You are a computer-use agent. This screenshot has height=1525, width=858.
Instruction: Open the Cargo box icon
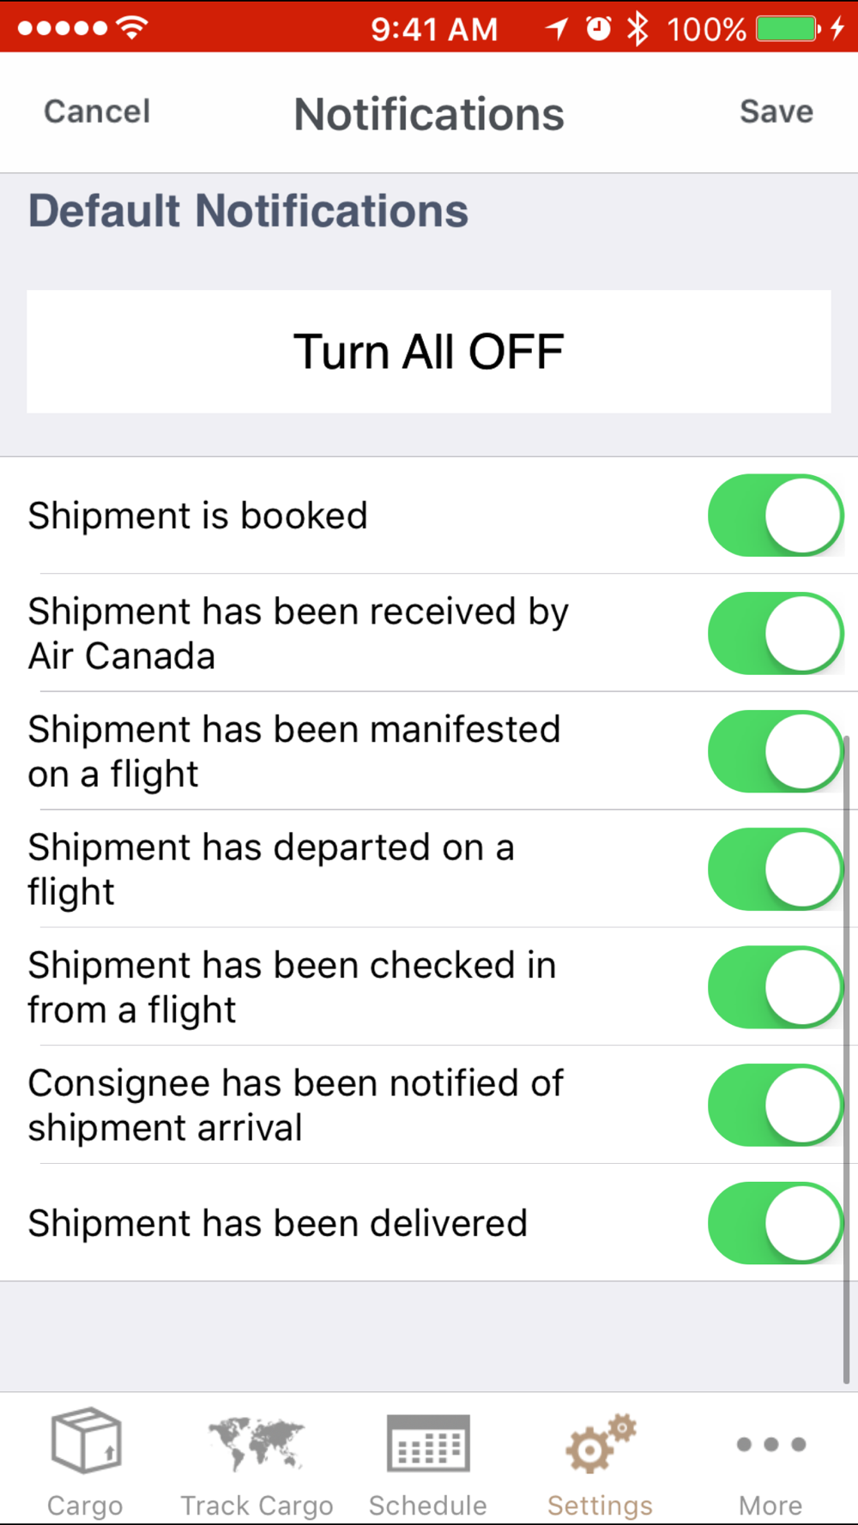(x=85, y=1441)
